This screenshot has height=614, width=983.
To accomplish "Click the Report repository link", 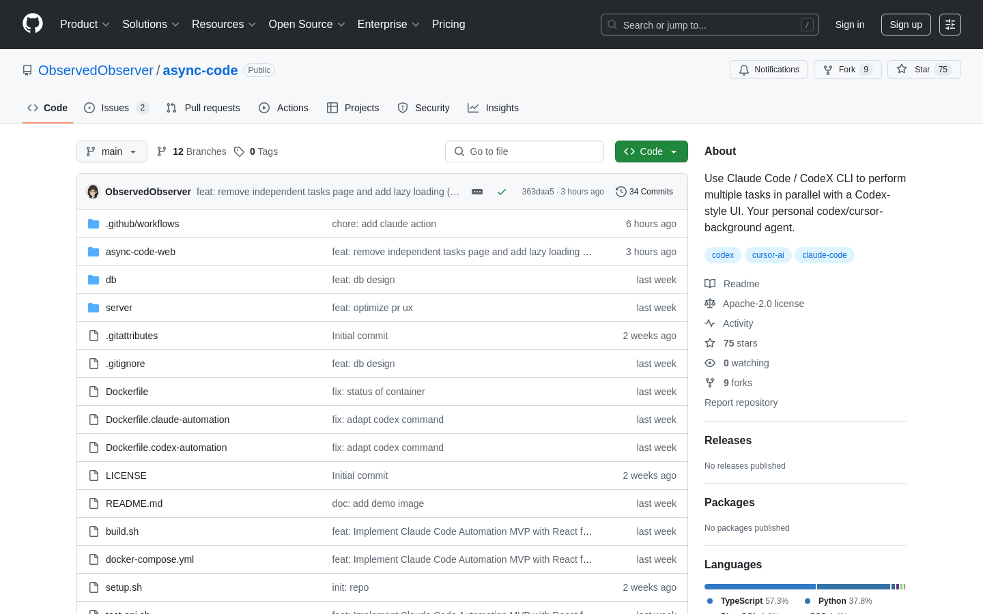I will point(741,403).
